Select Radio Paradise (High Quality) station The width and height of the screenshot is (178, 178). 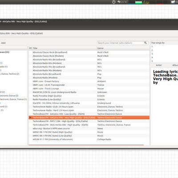pyautogui.click(x=89, y=96)
